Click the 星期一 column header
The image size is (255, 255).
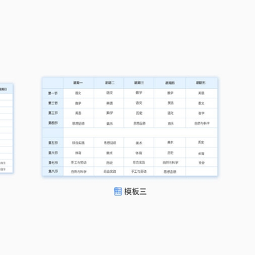(78, 83)
